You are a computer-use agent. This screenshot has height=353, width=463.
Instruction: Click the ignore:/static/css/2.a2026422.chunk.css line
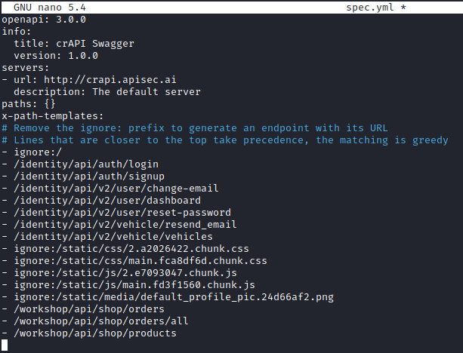(131, 248)
